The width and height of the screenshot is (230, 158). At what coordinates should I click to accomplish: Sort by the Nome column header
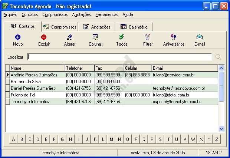(x=37, y=68)
